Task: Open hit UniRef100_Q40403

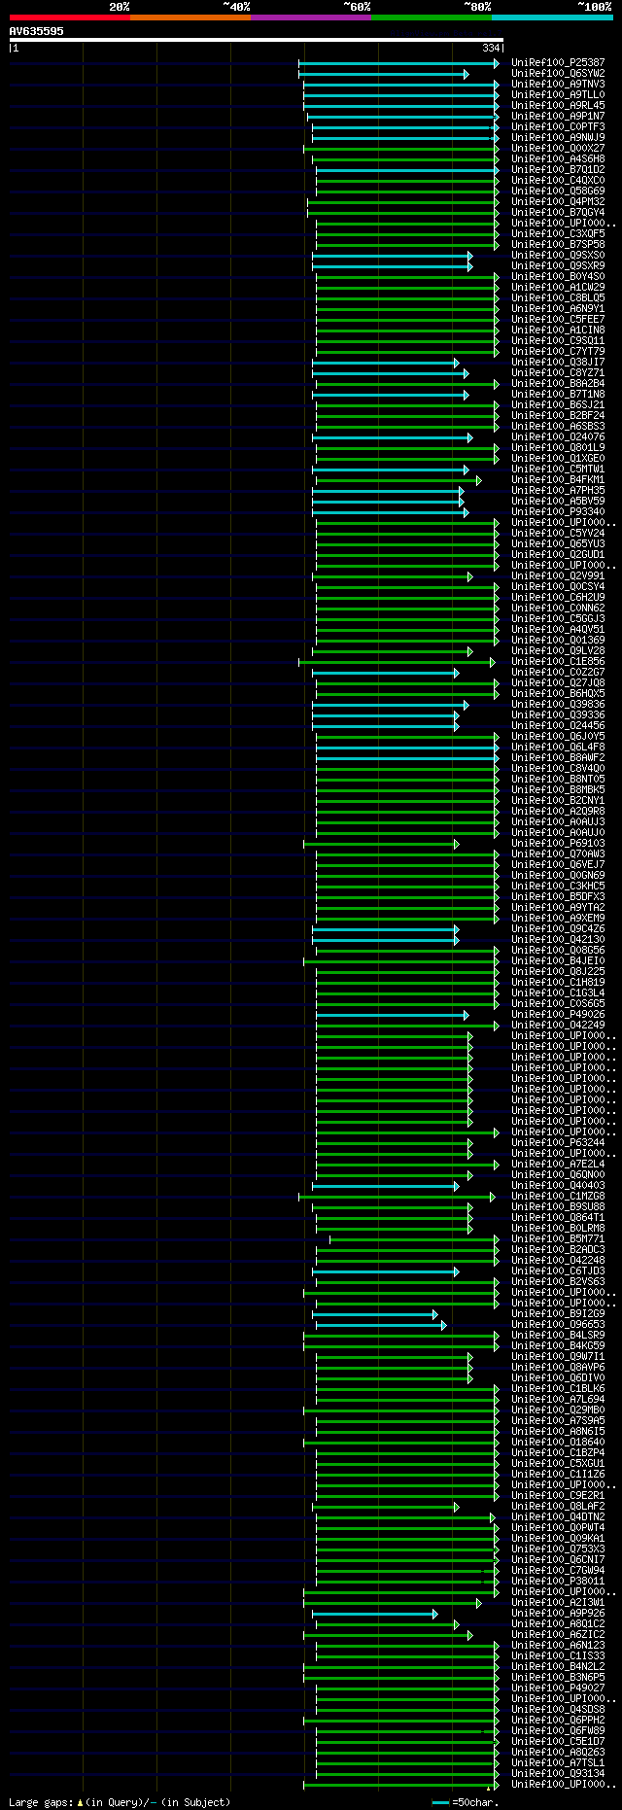Action: tap(558, 1186)
